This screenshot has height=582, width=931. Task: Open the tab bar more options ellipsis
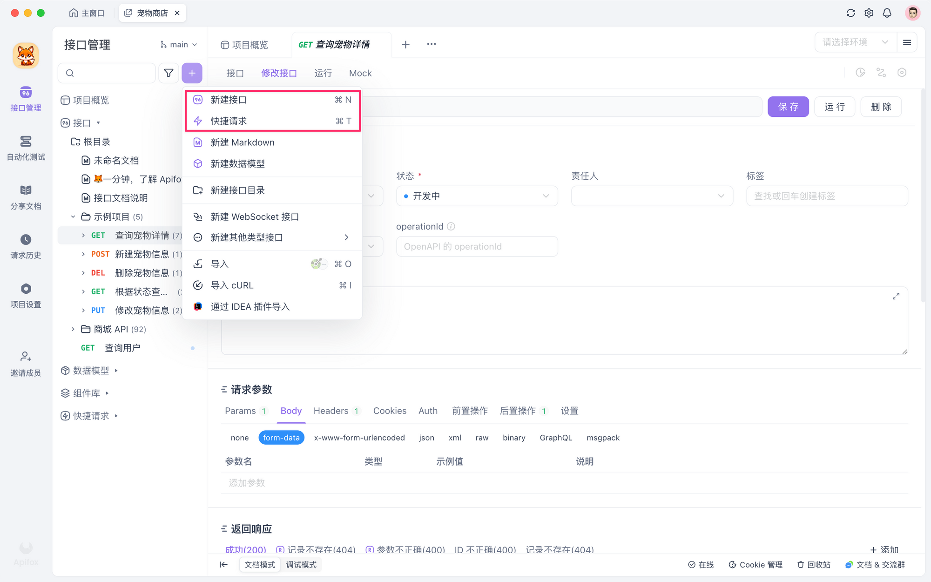pos(432,44)
